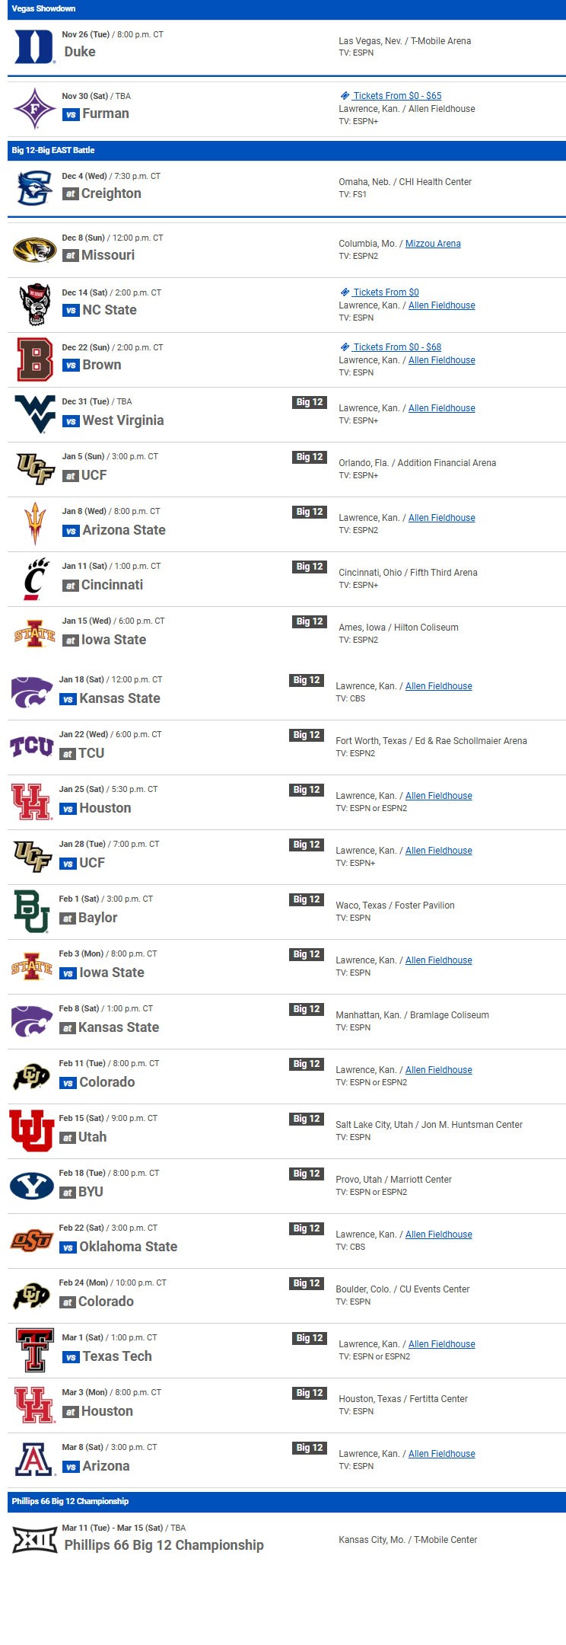566x1645 pixels.
Task: Click the Arizona State pitchfork logo
Action: (35, 524)
